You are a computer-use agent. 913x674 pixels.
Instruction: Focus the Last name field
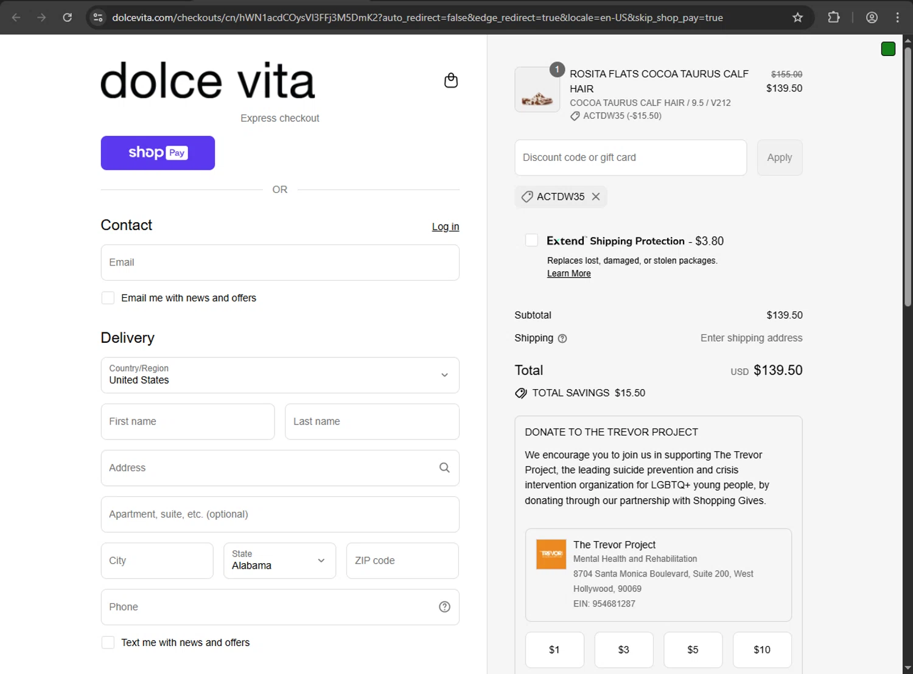pos(372,421)
